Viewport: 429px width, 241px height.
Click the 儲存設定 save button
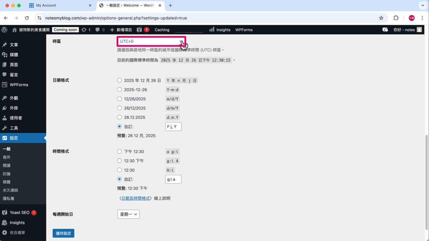[63, 233]
